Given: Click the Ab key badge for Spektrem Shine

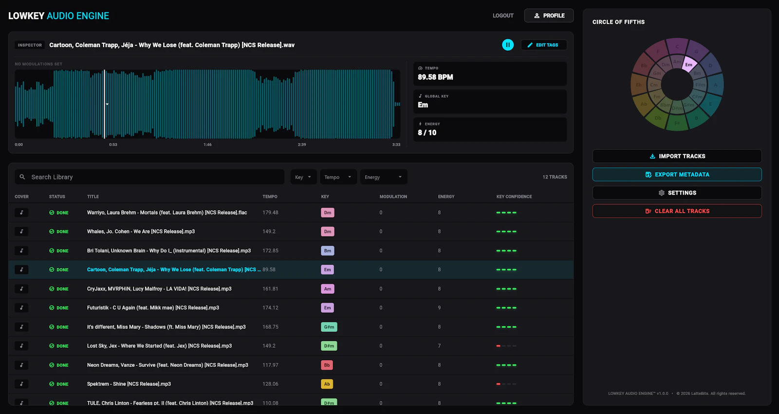Looking at the screenshot, I should tap(327, 384).
